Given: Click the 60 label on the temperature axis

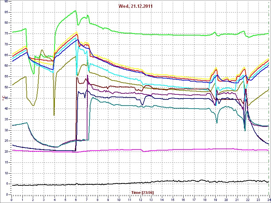Looking at the screenshot, I should coord(6,66).
